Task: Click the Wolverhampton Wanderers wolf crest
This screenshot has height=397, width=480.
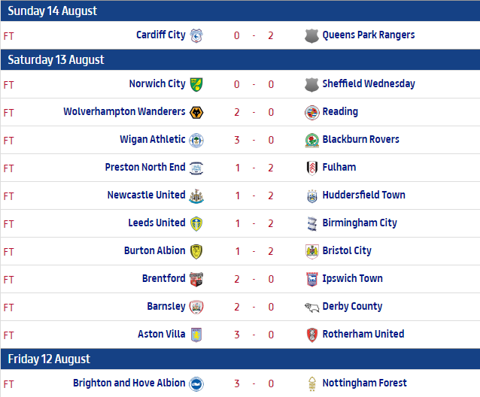Action: [x=196, y=112]
